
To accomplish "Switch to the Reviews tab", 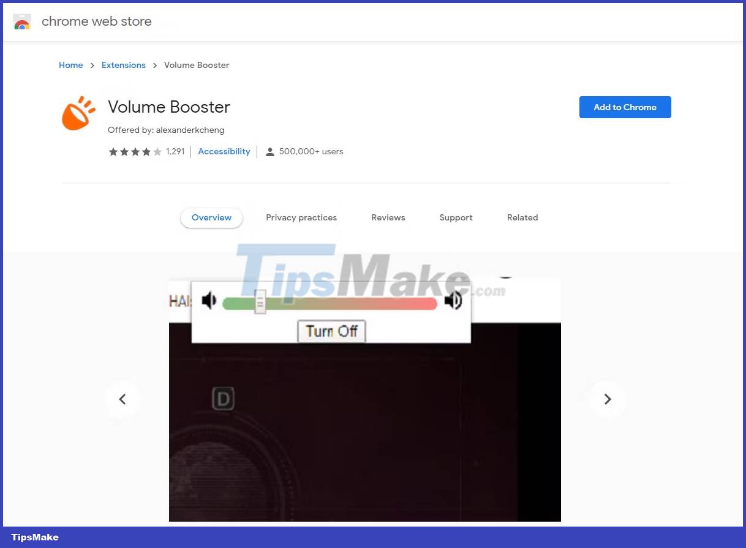I will click(x=388, y=217).
